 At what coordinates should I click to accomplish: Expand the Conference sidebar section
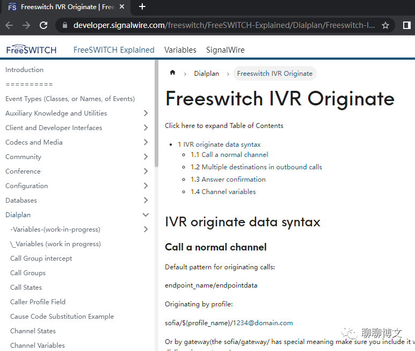(145, 171)
